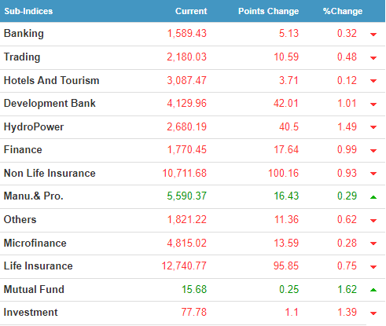The image size is (386, 326).
Task: Open the Microfinance sub-index
Action: coord(35,243)
